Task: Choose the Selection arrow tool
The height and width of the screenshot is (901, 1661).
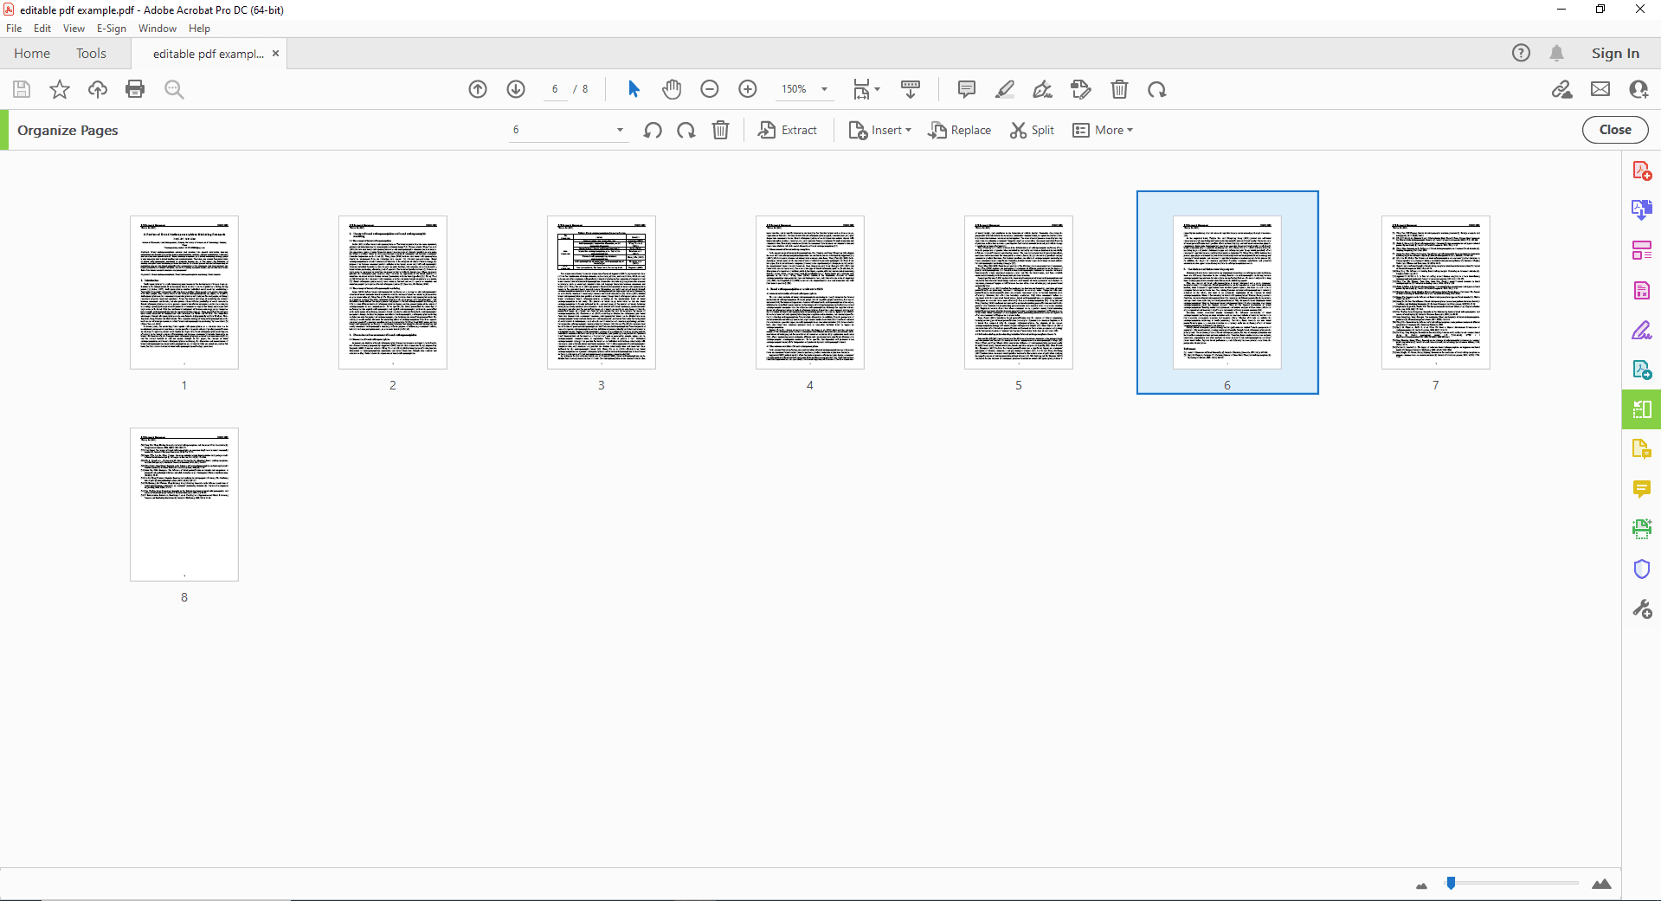Action: pyautogui.click(x=634, y=89)
